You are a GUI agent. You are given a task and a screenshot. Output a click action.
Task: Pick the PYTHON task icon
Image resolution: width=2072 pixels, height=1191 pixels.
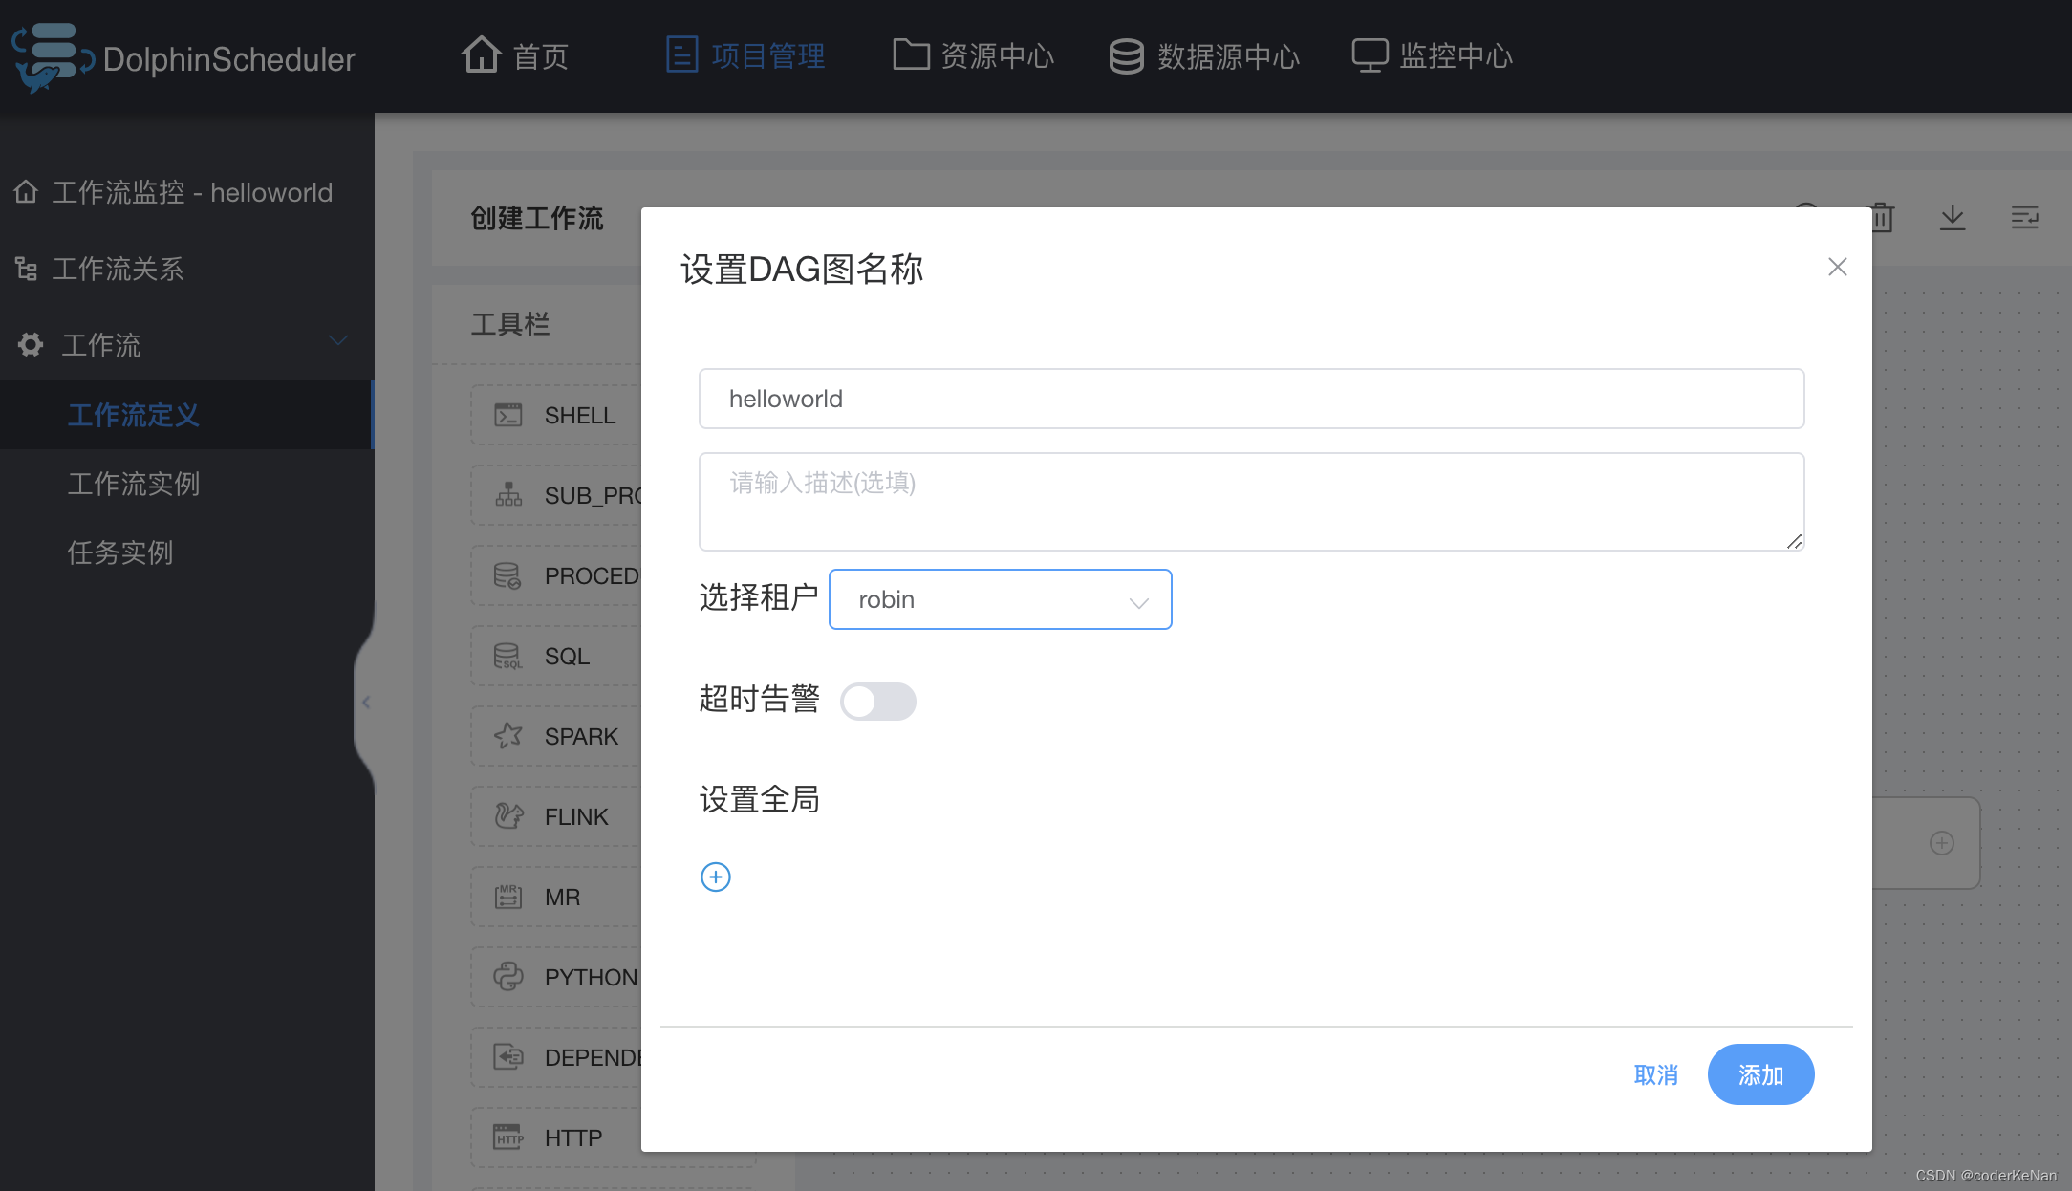point(507,977)
